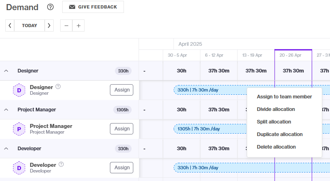
Task: Click the Project Manager hexagon avatar
Action: 19,129
